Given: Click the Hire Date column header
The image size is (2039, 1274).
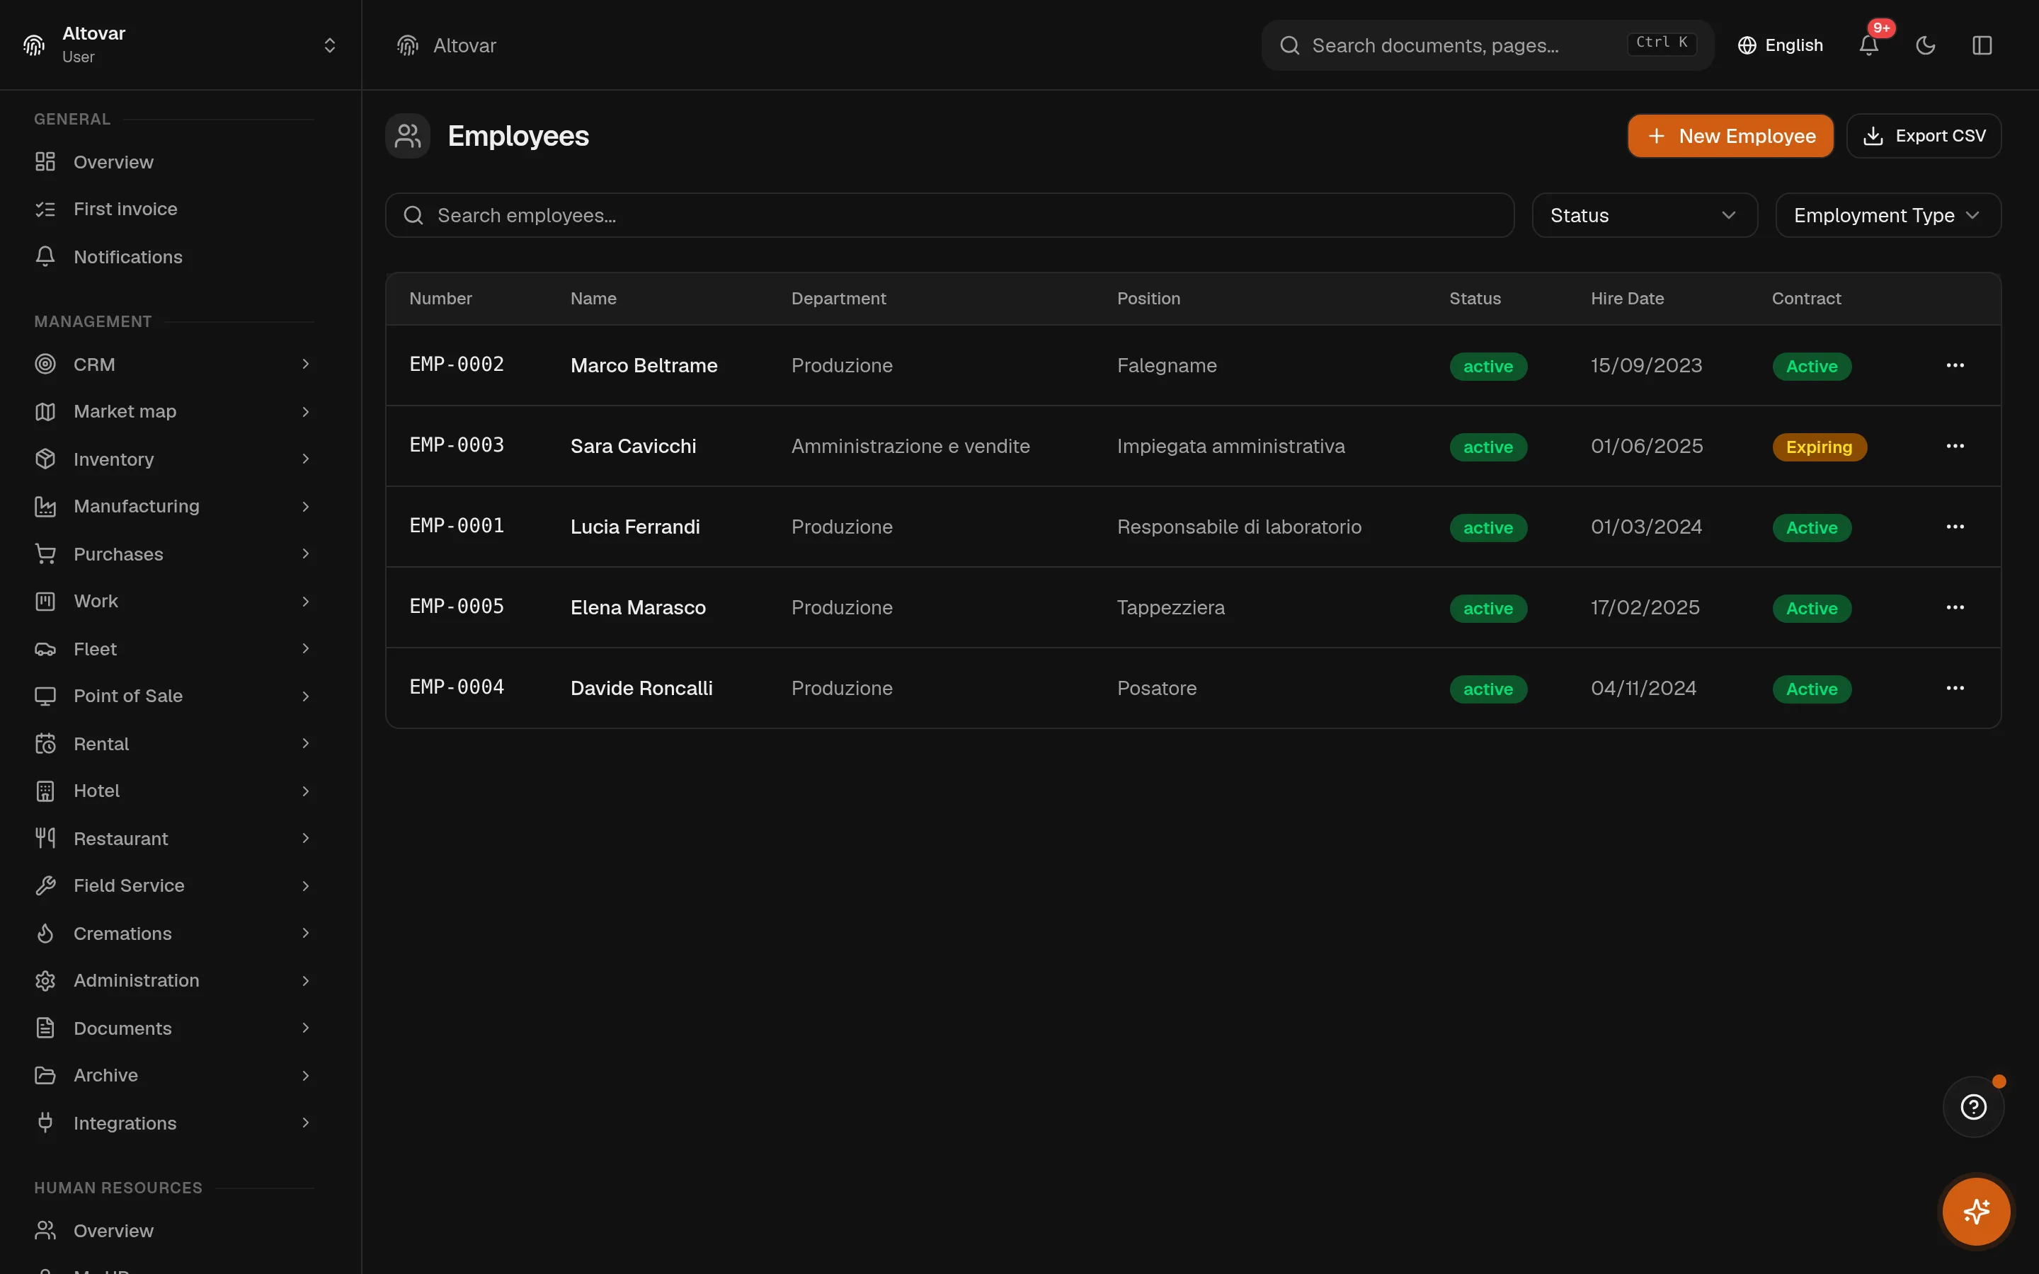Looking at the screenshot, I should point(1627,298).
